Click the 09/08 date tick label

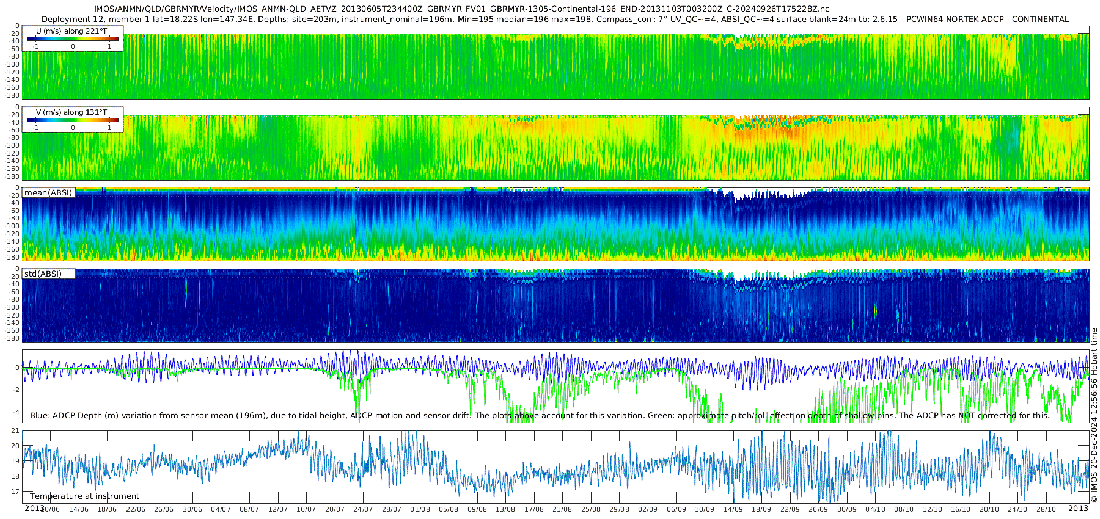pos(477,509)
